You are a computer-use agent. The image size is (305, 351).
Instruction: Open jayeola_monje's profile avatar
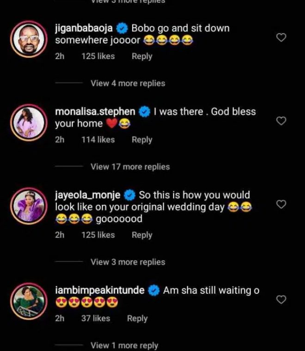29,206
